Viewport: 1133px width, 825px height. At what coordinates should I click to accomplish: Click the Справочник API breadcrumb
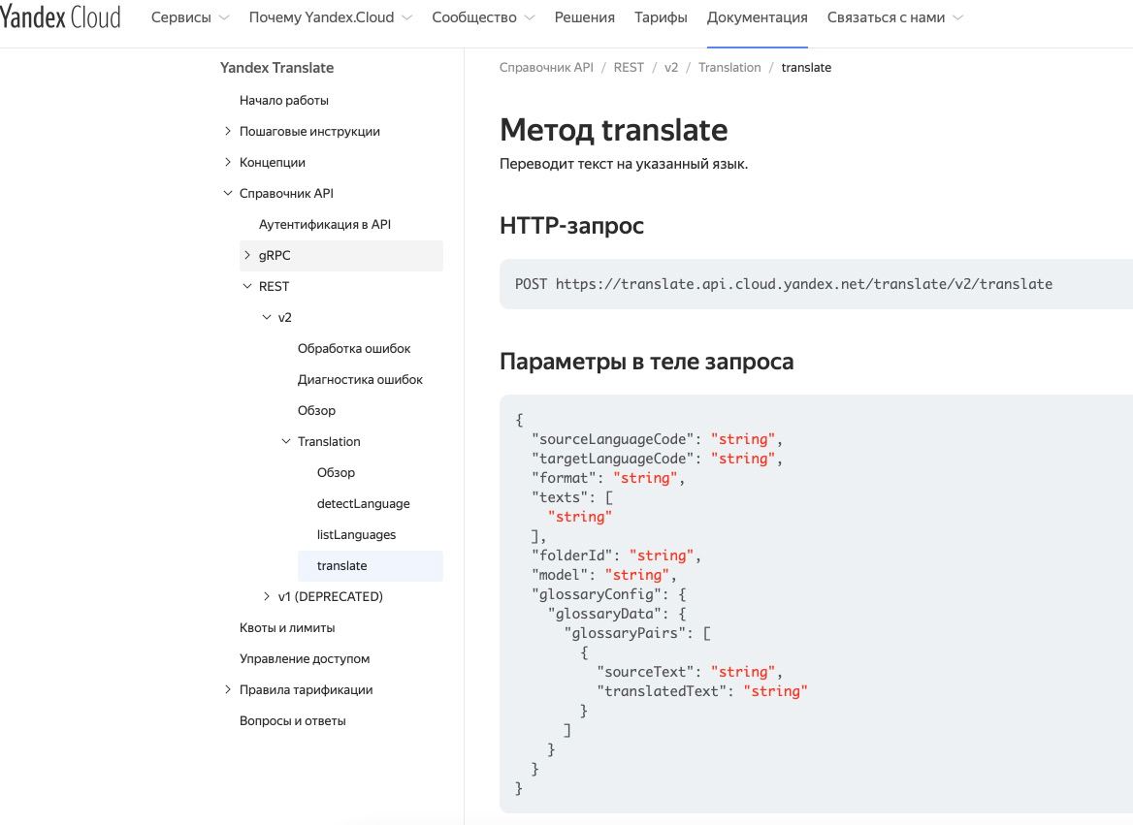tap(546, 67)
